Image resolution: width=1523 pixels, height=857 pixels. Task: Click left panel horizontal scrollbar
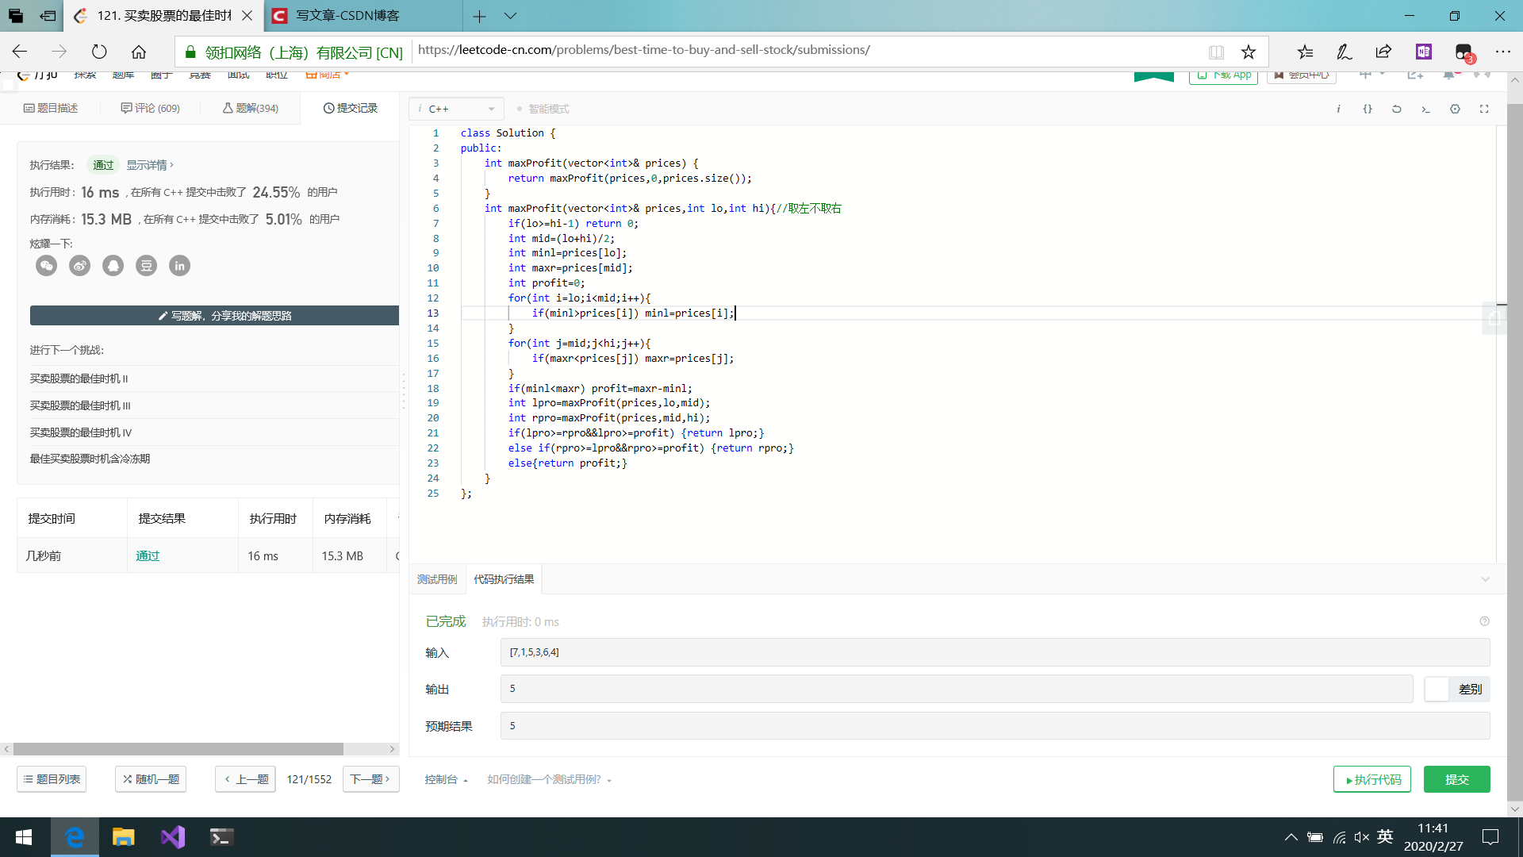point(178,749)
